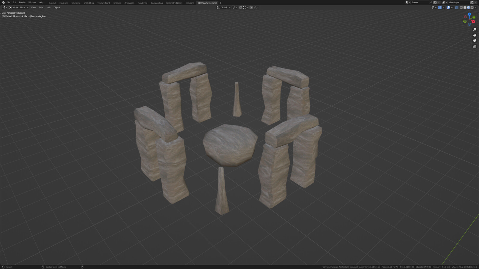
Task: Click the pan view hand icon
Action: pyautogui.click(x=475, y=35)
